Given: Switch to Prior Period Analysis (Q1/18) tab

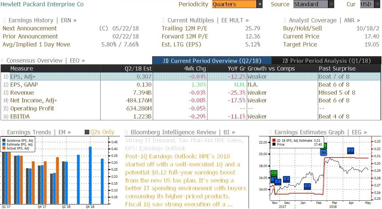Looking at the screenshot, I should point(326,61).
